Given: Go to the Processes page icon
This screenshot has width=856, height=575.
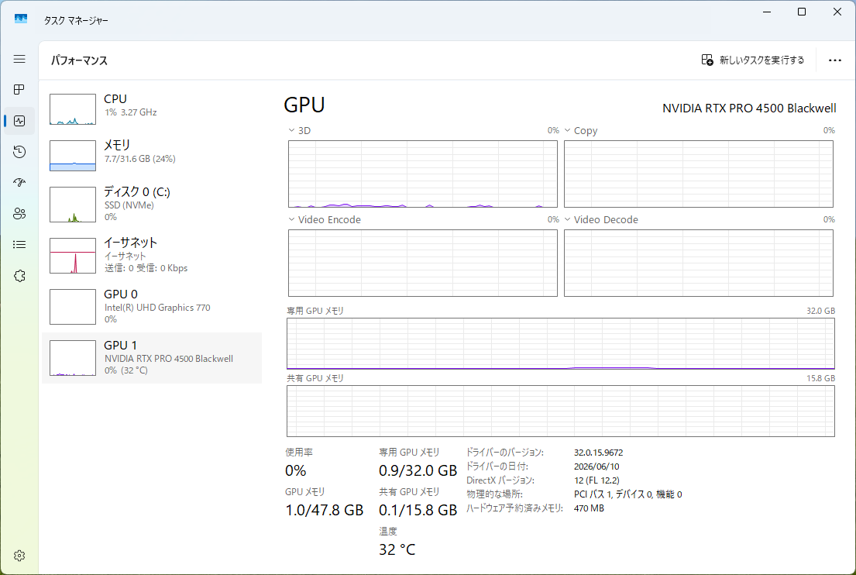Looking at the screenshot, I should [x=19, y=90].
